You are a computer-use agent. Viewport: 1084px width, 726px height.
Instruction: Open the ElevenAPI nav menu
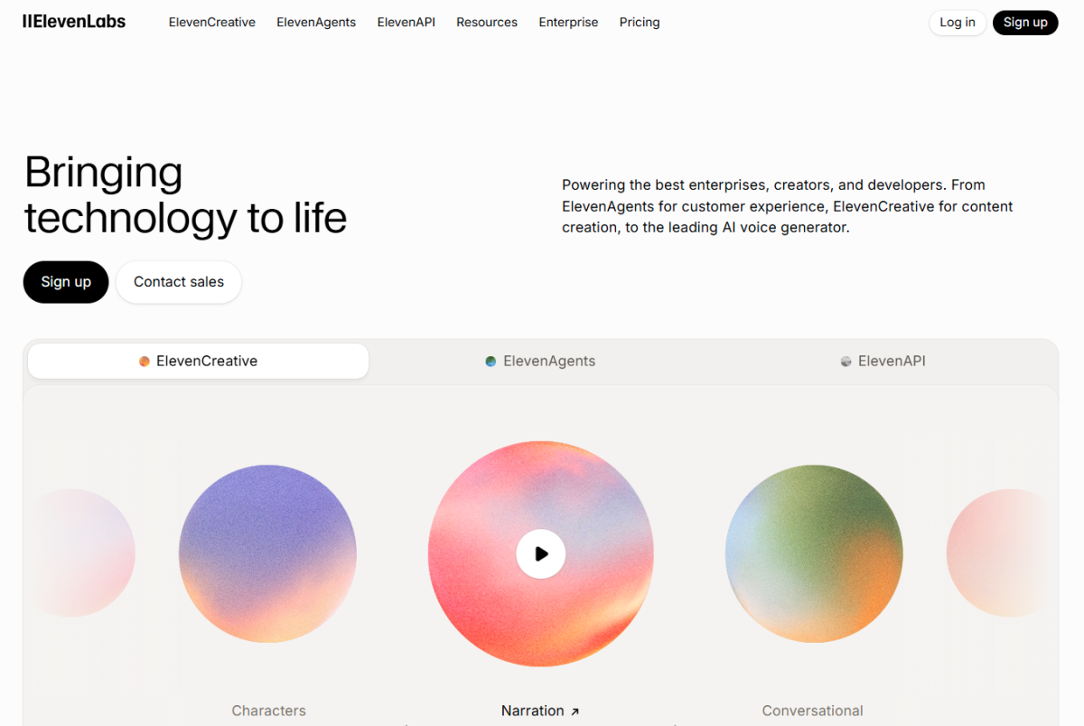pos(406,22)
